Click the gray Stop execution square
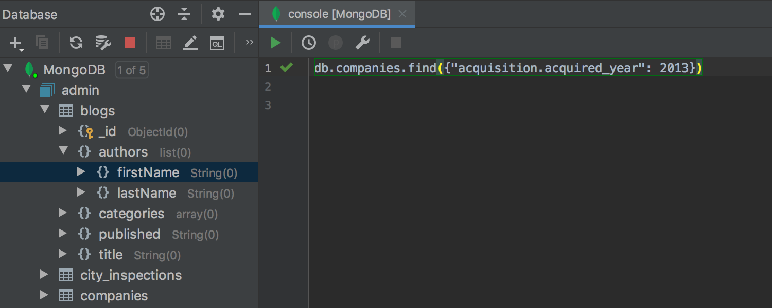The image size is (772, 308). pos(396,43)
